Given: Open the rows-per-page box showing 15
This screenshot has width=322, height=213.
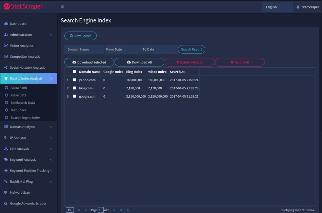Looking at the screenshot, I should click(70, 210).
